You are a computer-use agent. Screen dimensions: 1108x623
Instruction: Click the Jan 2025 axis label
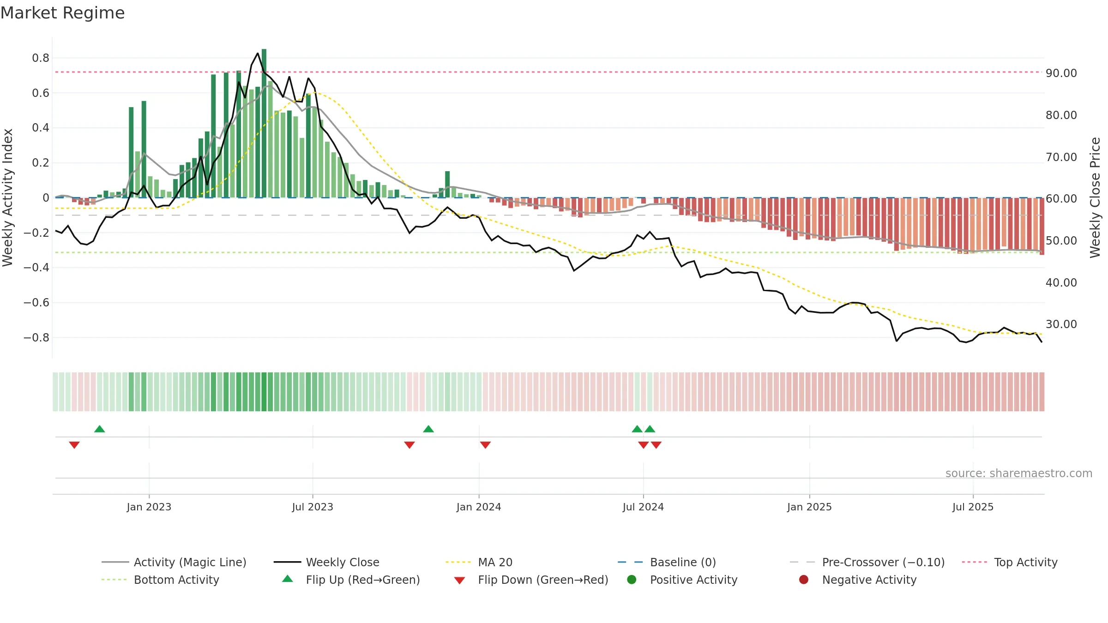point(809,507)
